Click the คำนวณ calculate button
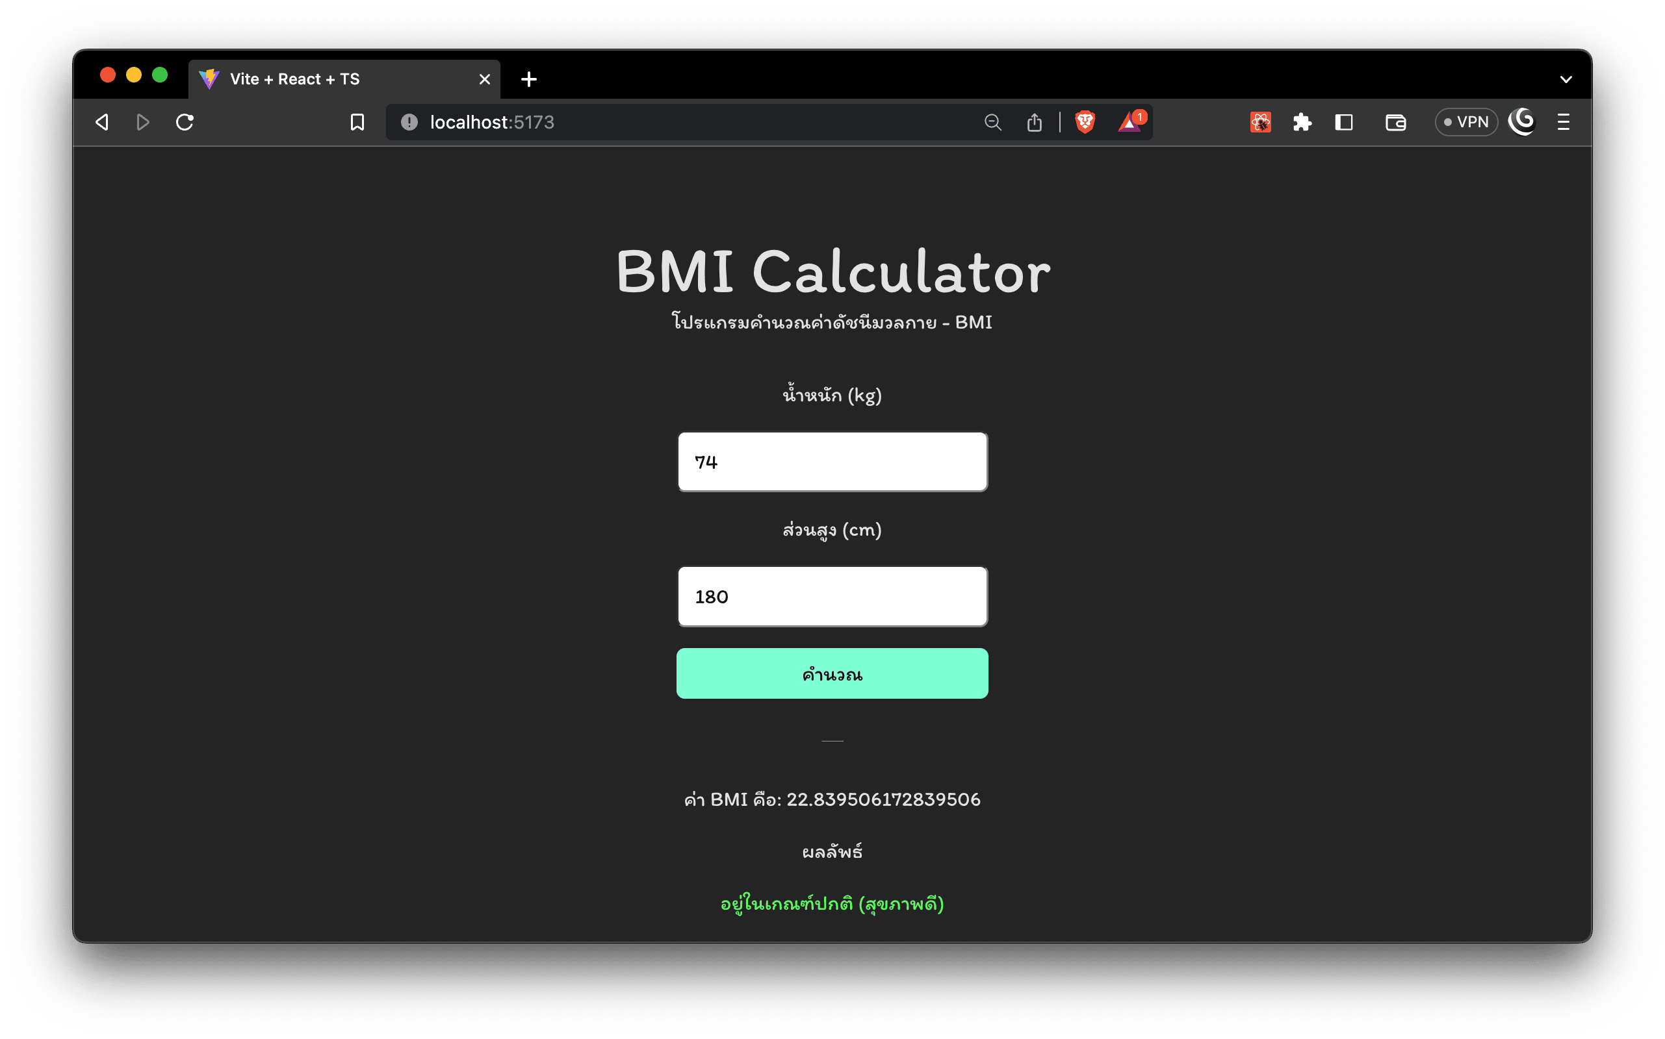 (833, 673)
